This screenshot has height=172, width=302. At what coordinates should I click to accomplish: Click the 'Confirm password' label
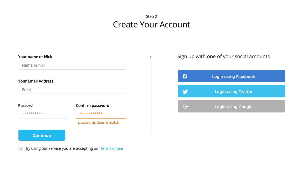click(x=92, y=106)
